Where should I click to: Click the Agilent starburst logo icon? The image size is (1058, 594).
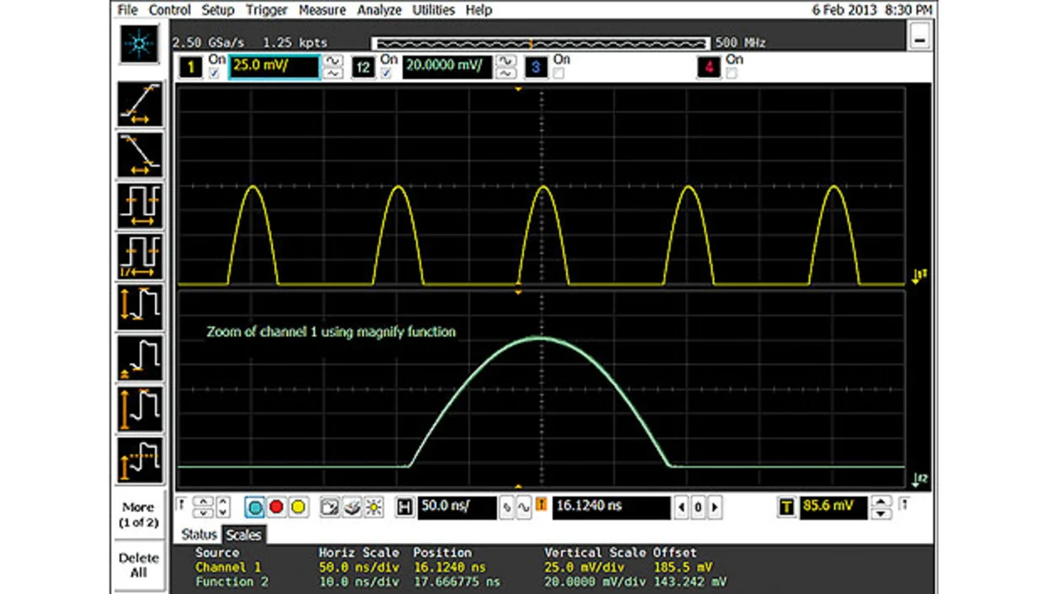pyautogui.click(x=139, y=45)
